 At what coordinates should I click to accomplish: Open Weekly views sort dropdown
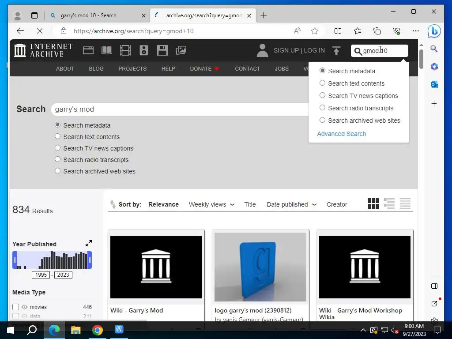[x=211, y=204]
